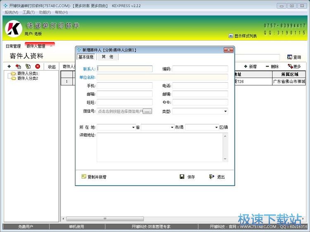Click the 联系人 input field
310x232 pixels.
tap(124, 69)
